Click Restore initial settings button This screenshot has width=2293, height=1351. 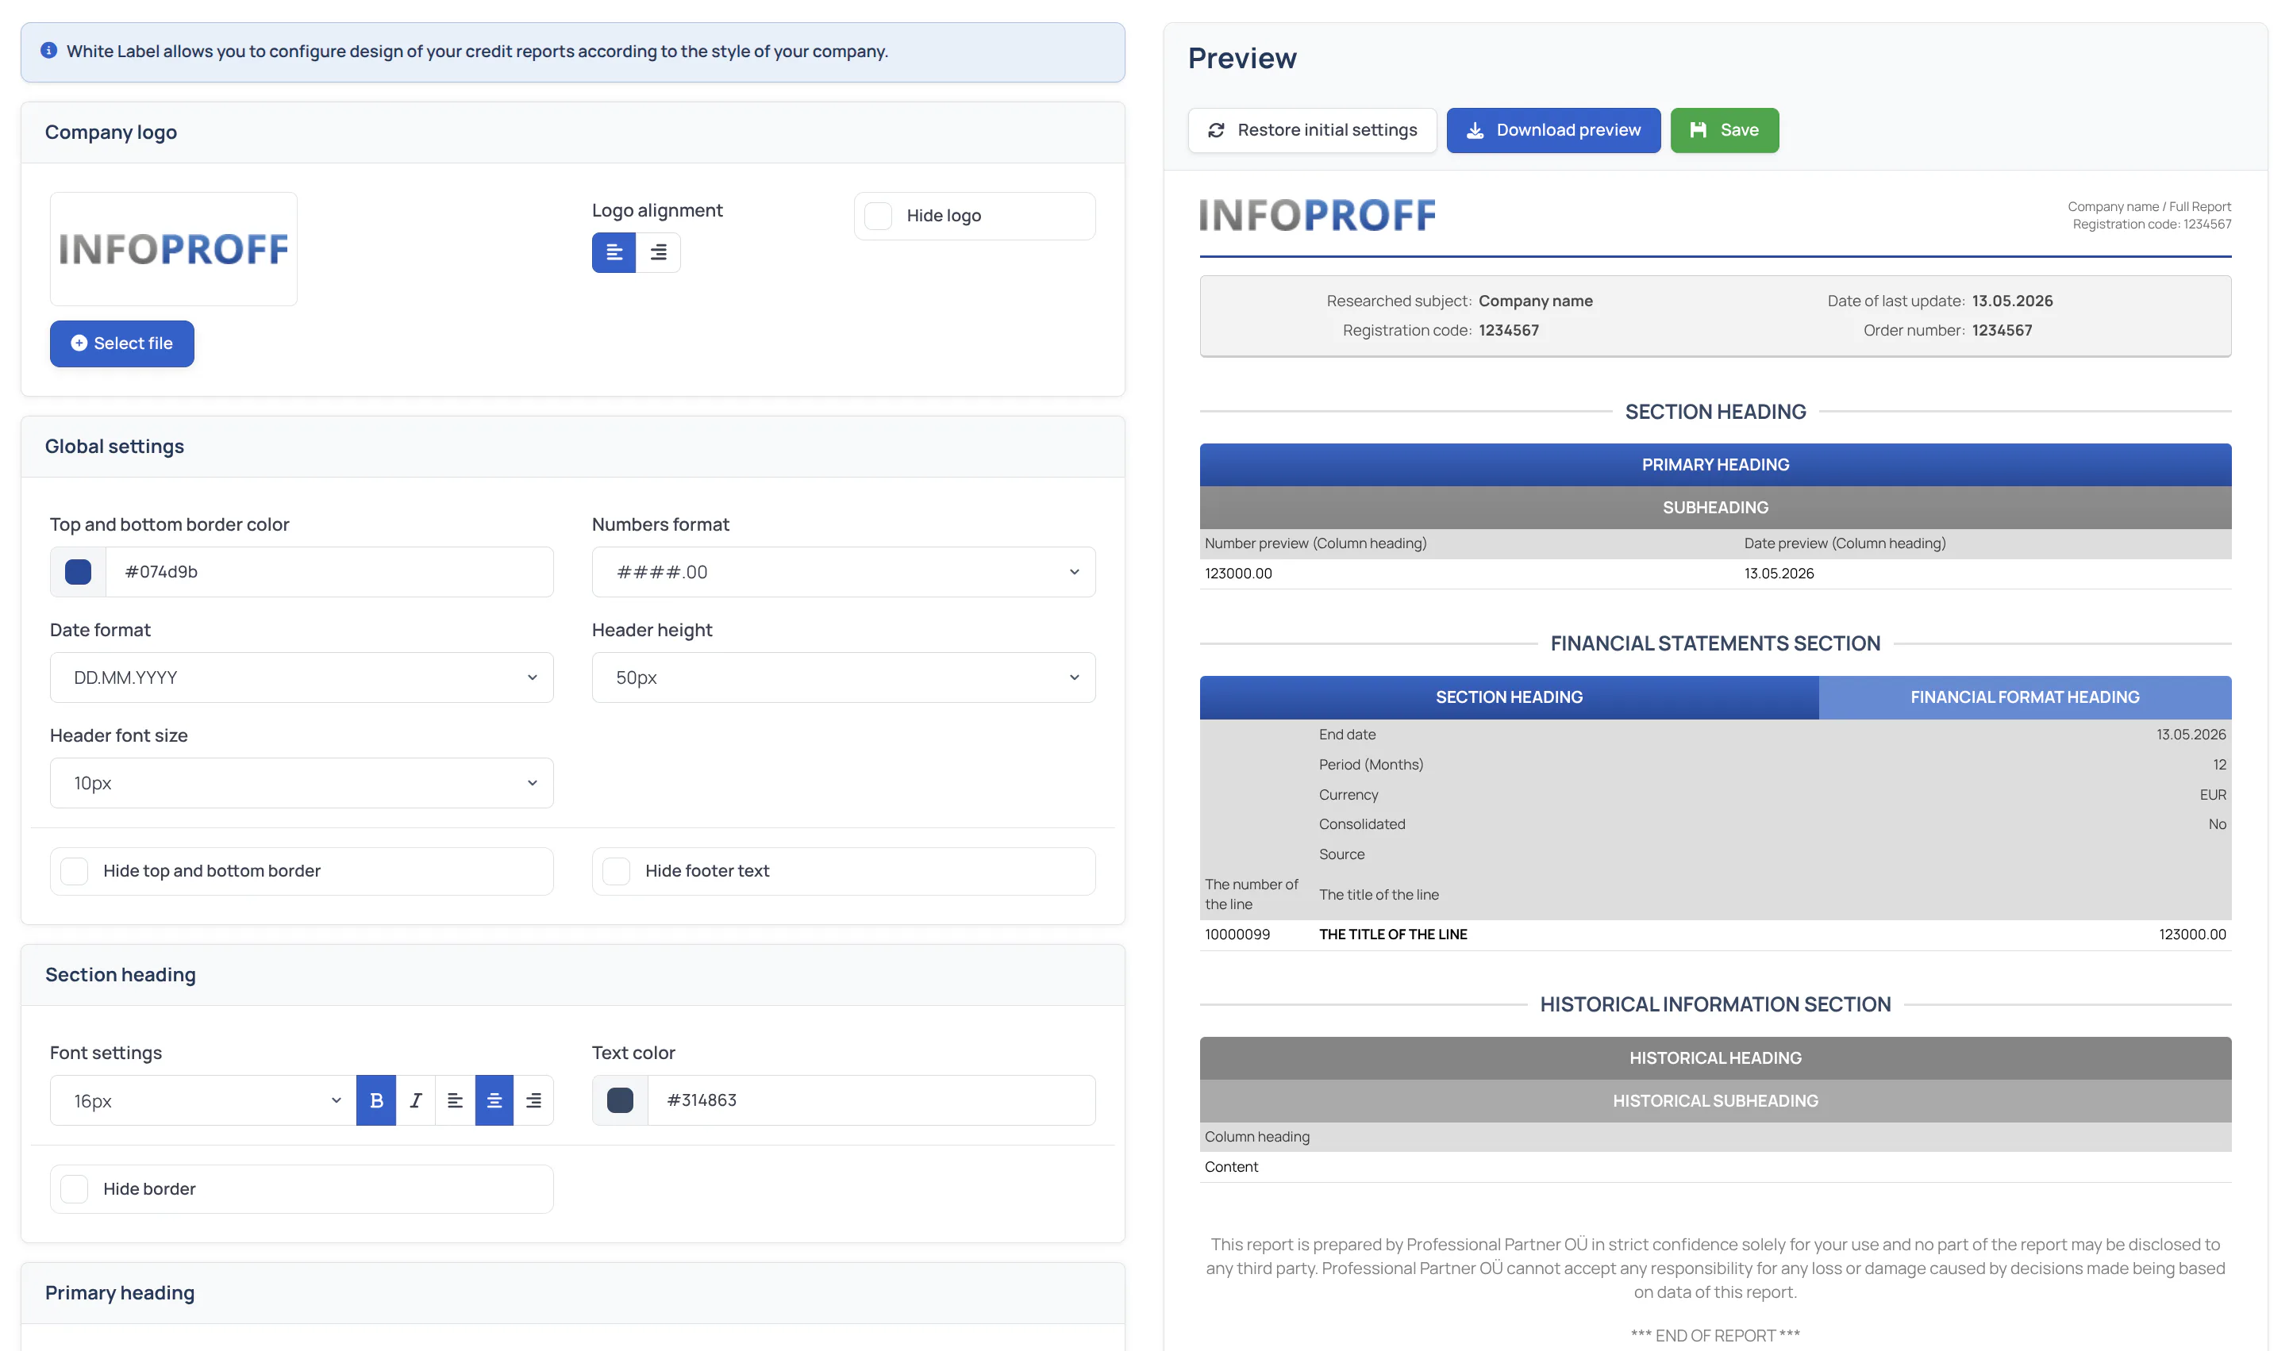(x=1311, y=130)
